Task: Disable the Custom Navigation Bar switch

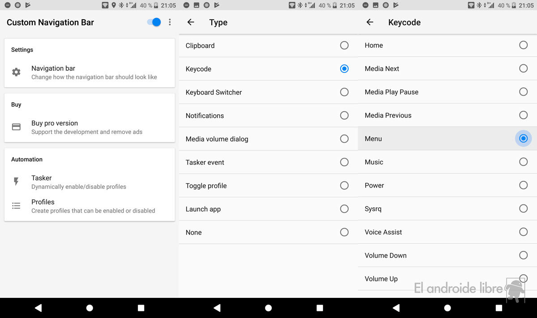Action: (x=154, y=22)
